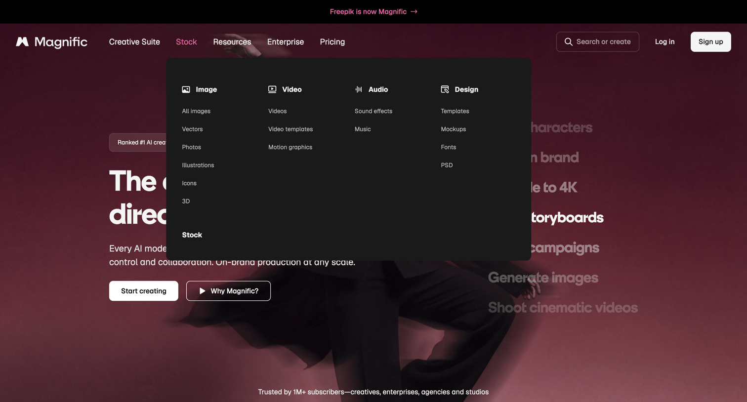
Task: Select 3D from the Image list
Action: (186, 201)
